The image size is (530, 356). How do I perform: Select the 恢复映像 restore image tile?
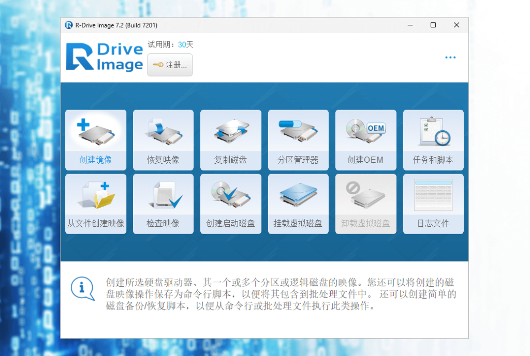(x=163, y=140)
